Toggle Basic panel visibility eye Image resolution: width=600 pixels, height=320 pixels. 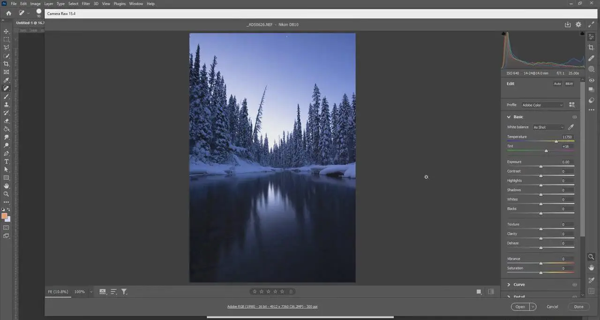575,117
